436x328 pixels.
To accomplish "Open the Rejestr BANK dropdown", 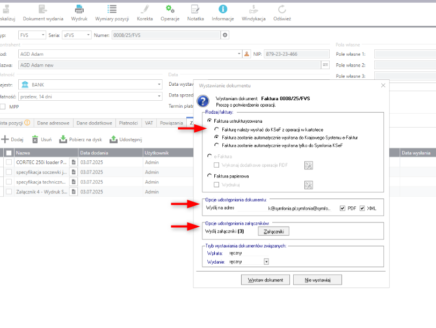I will point(159,85).
